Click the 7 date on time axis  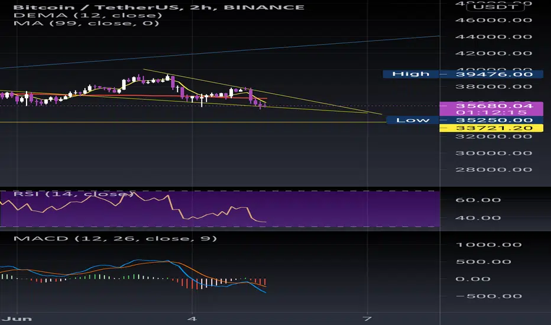click(x=367, y=318)
